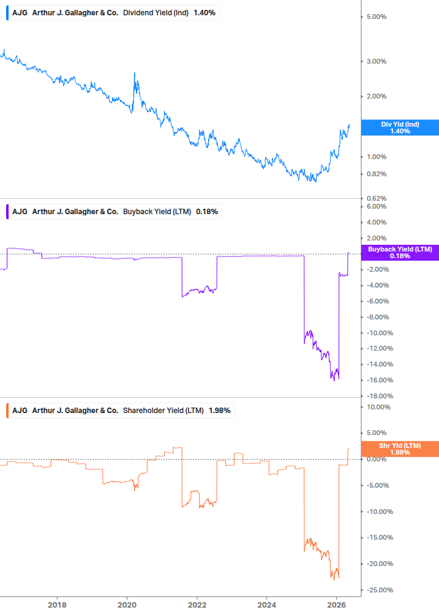This screenshot has width=439, height=615.
Task: Click the -16.00% tick of buyback yield axis
Action: 380,380
